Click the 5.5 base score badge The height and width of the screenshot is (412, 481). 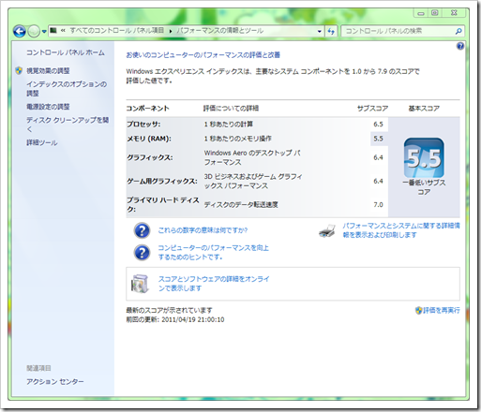coord(424,158)
